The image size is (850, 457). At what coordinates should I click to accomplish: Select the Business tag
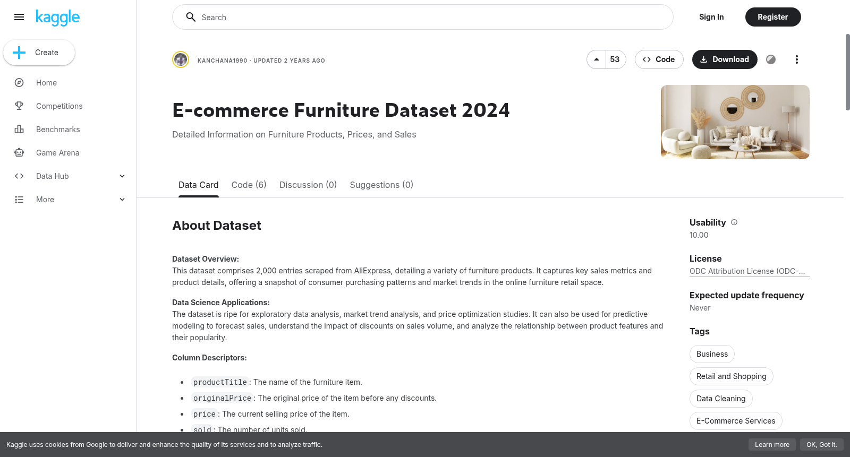(x=712, y=354)
